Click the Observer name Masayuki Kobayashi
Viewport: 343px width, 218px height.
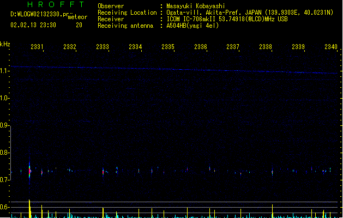[x=196, y=6]
